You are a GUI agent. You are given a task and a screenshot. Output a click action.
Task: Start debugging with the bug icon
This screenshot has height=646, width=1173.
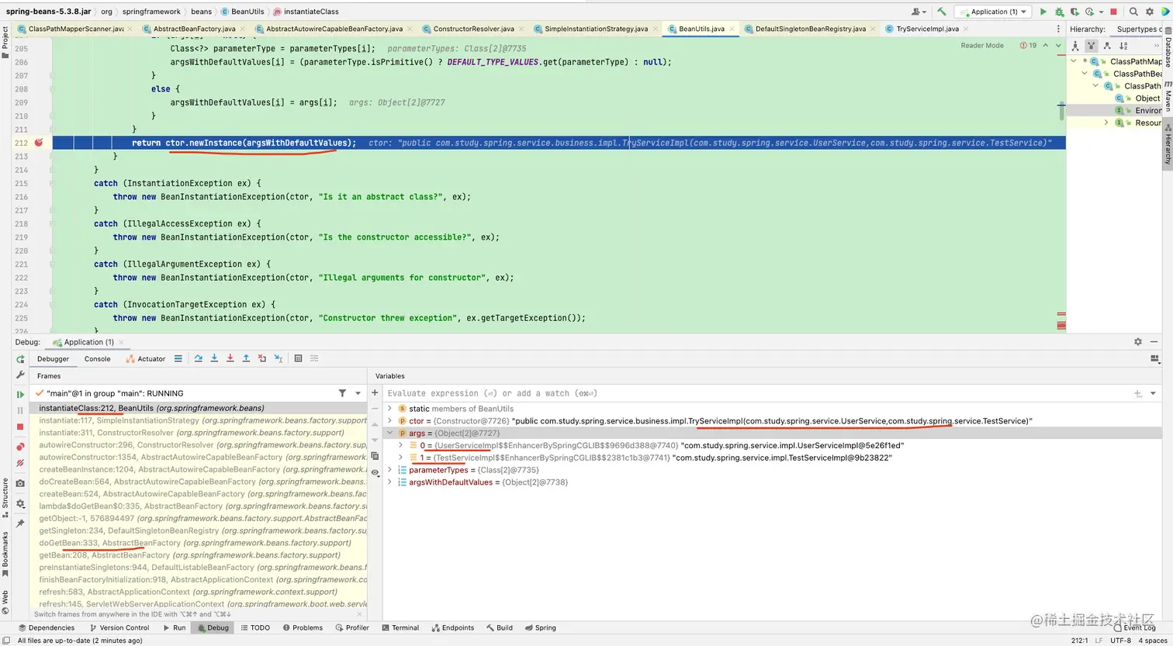tap(1058, 12)
